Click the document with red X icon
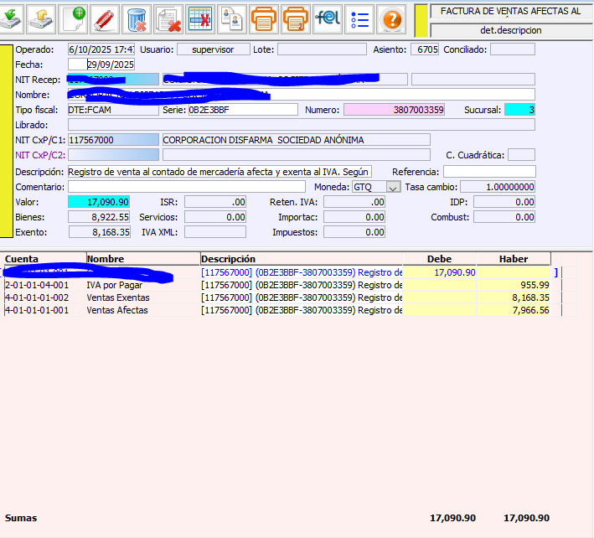Viewport: 594px width, 538px height. pyautogui.click(x=168, y=18)
